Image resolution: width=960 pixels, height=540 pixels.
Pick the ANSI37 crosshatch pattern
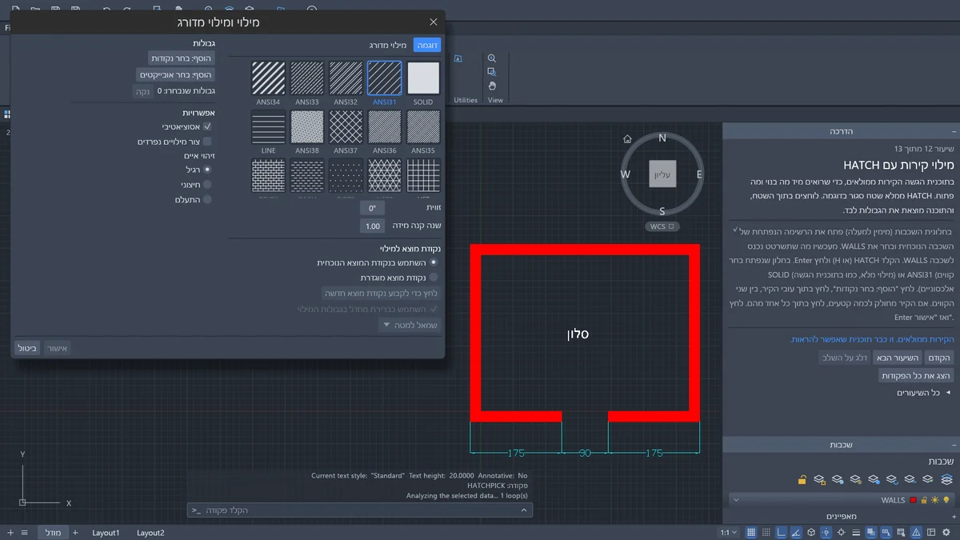(346, 126)
